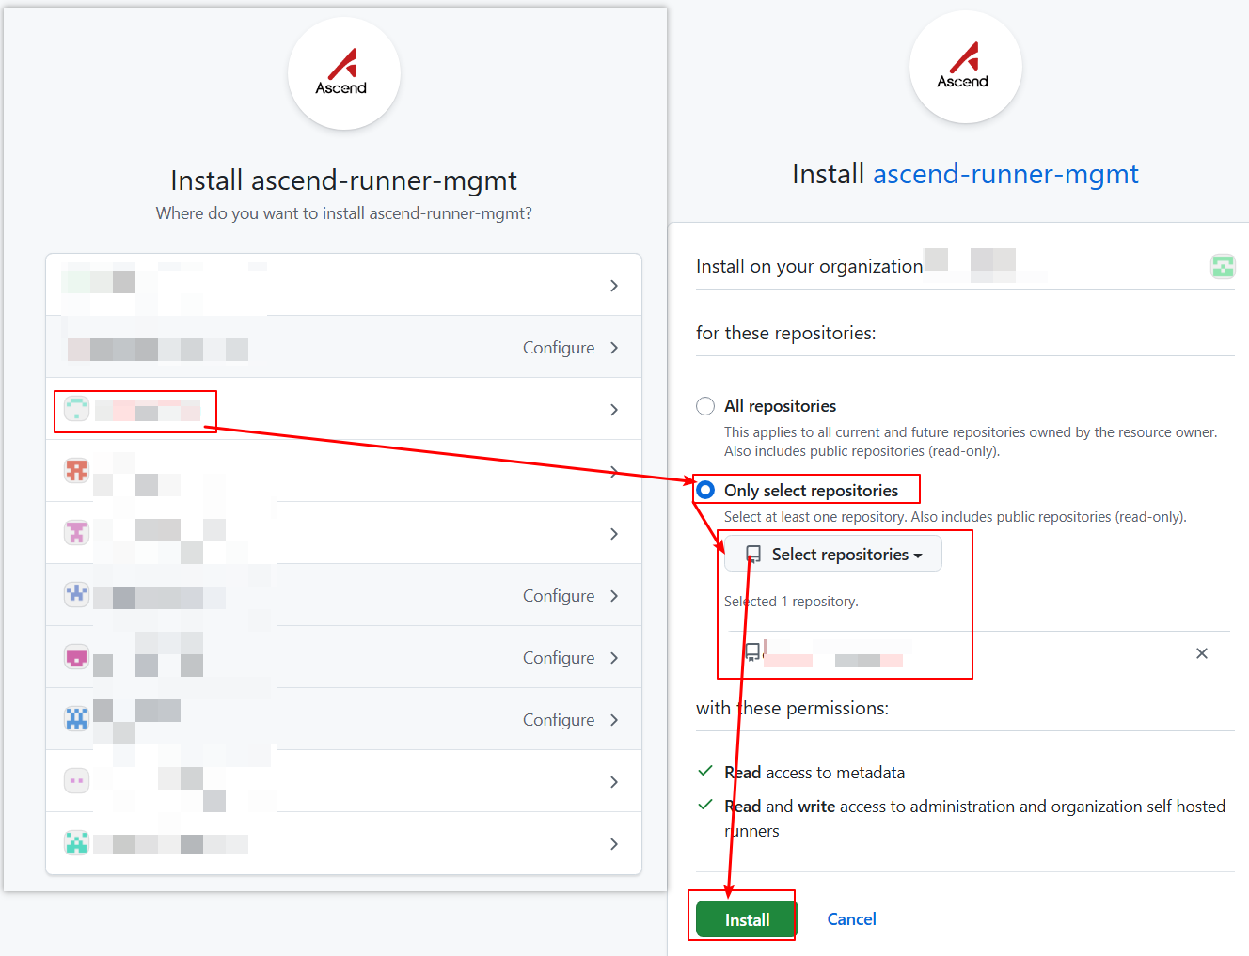Open the blue ascend-runner-mgmt link in the heading

(x=1005, y=174)
